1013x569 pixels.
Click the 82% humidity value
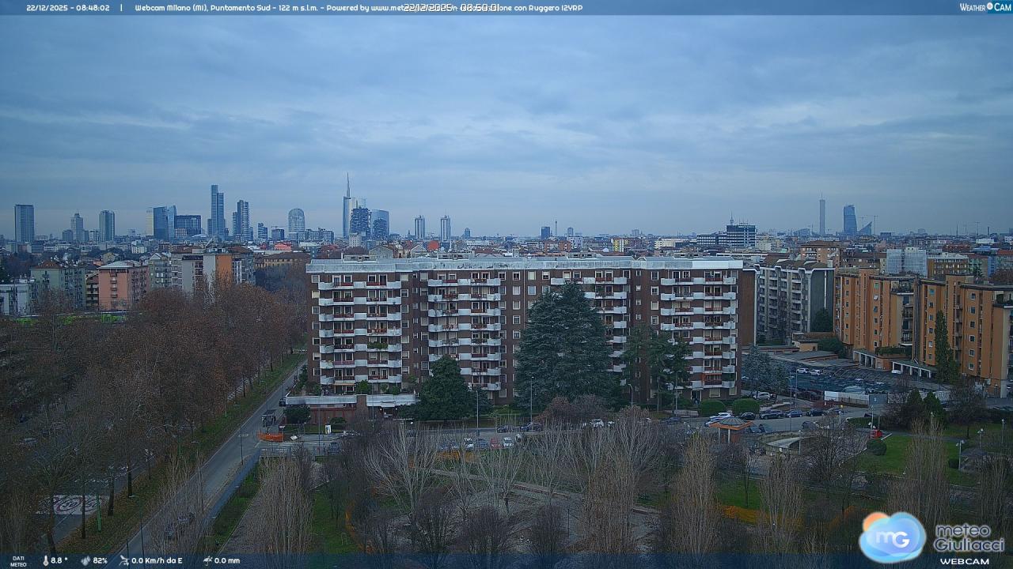click(x=100, y=560)
